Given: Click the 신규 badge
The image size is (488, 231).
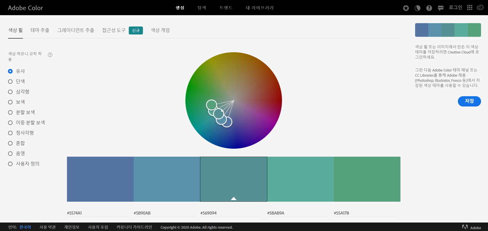Looking at the screenshot, I should 136,30.
